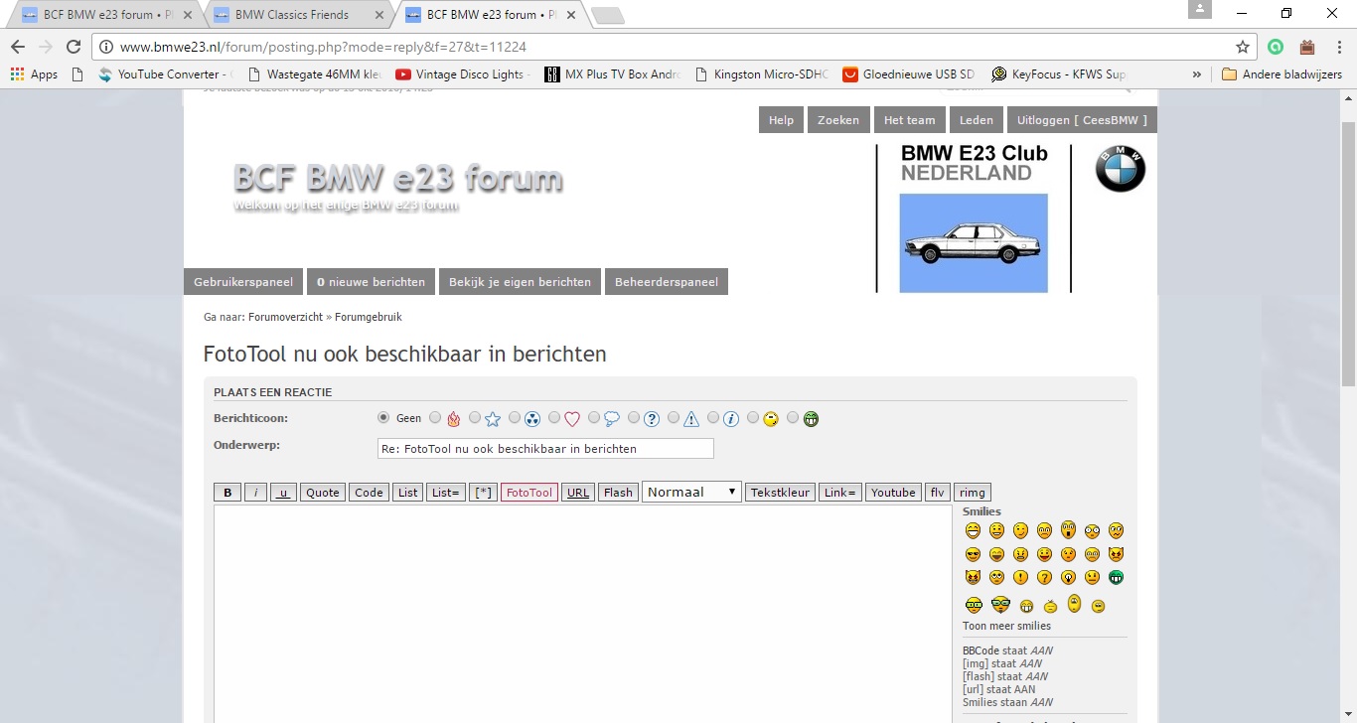
Task: Open the Beheerderspaneel tab
Action: pyautogui.click(x=667, y=282)
